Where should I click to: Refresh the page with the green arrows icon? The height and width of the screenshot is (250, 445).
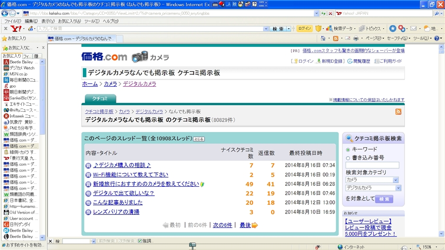pos(323,13)
